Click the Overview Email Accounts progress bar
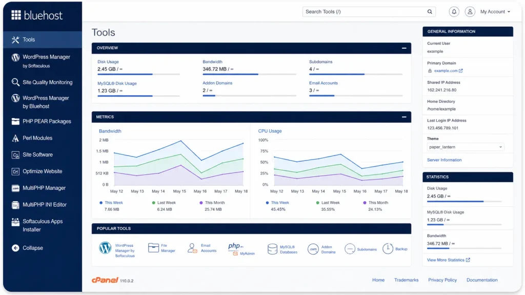Viewport: 525px width, 295px height. point(356,95)
